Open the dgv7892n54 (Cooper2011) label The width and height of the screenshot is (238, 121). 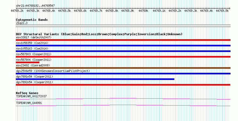click(34, 82)
